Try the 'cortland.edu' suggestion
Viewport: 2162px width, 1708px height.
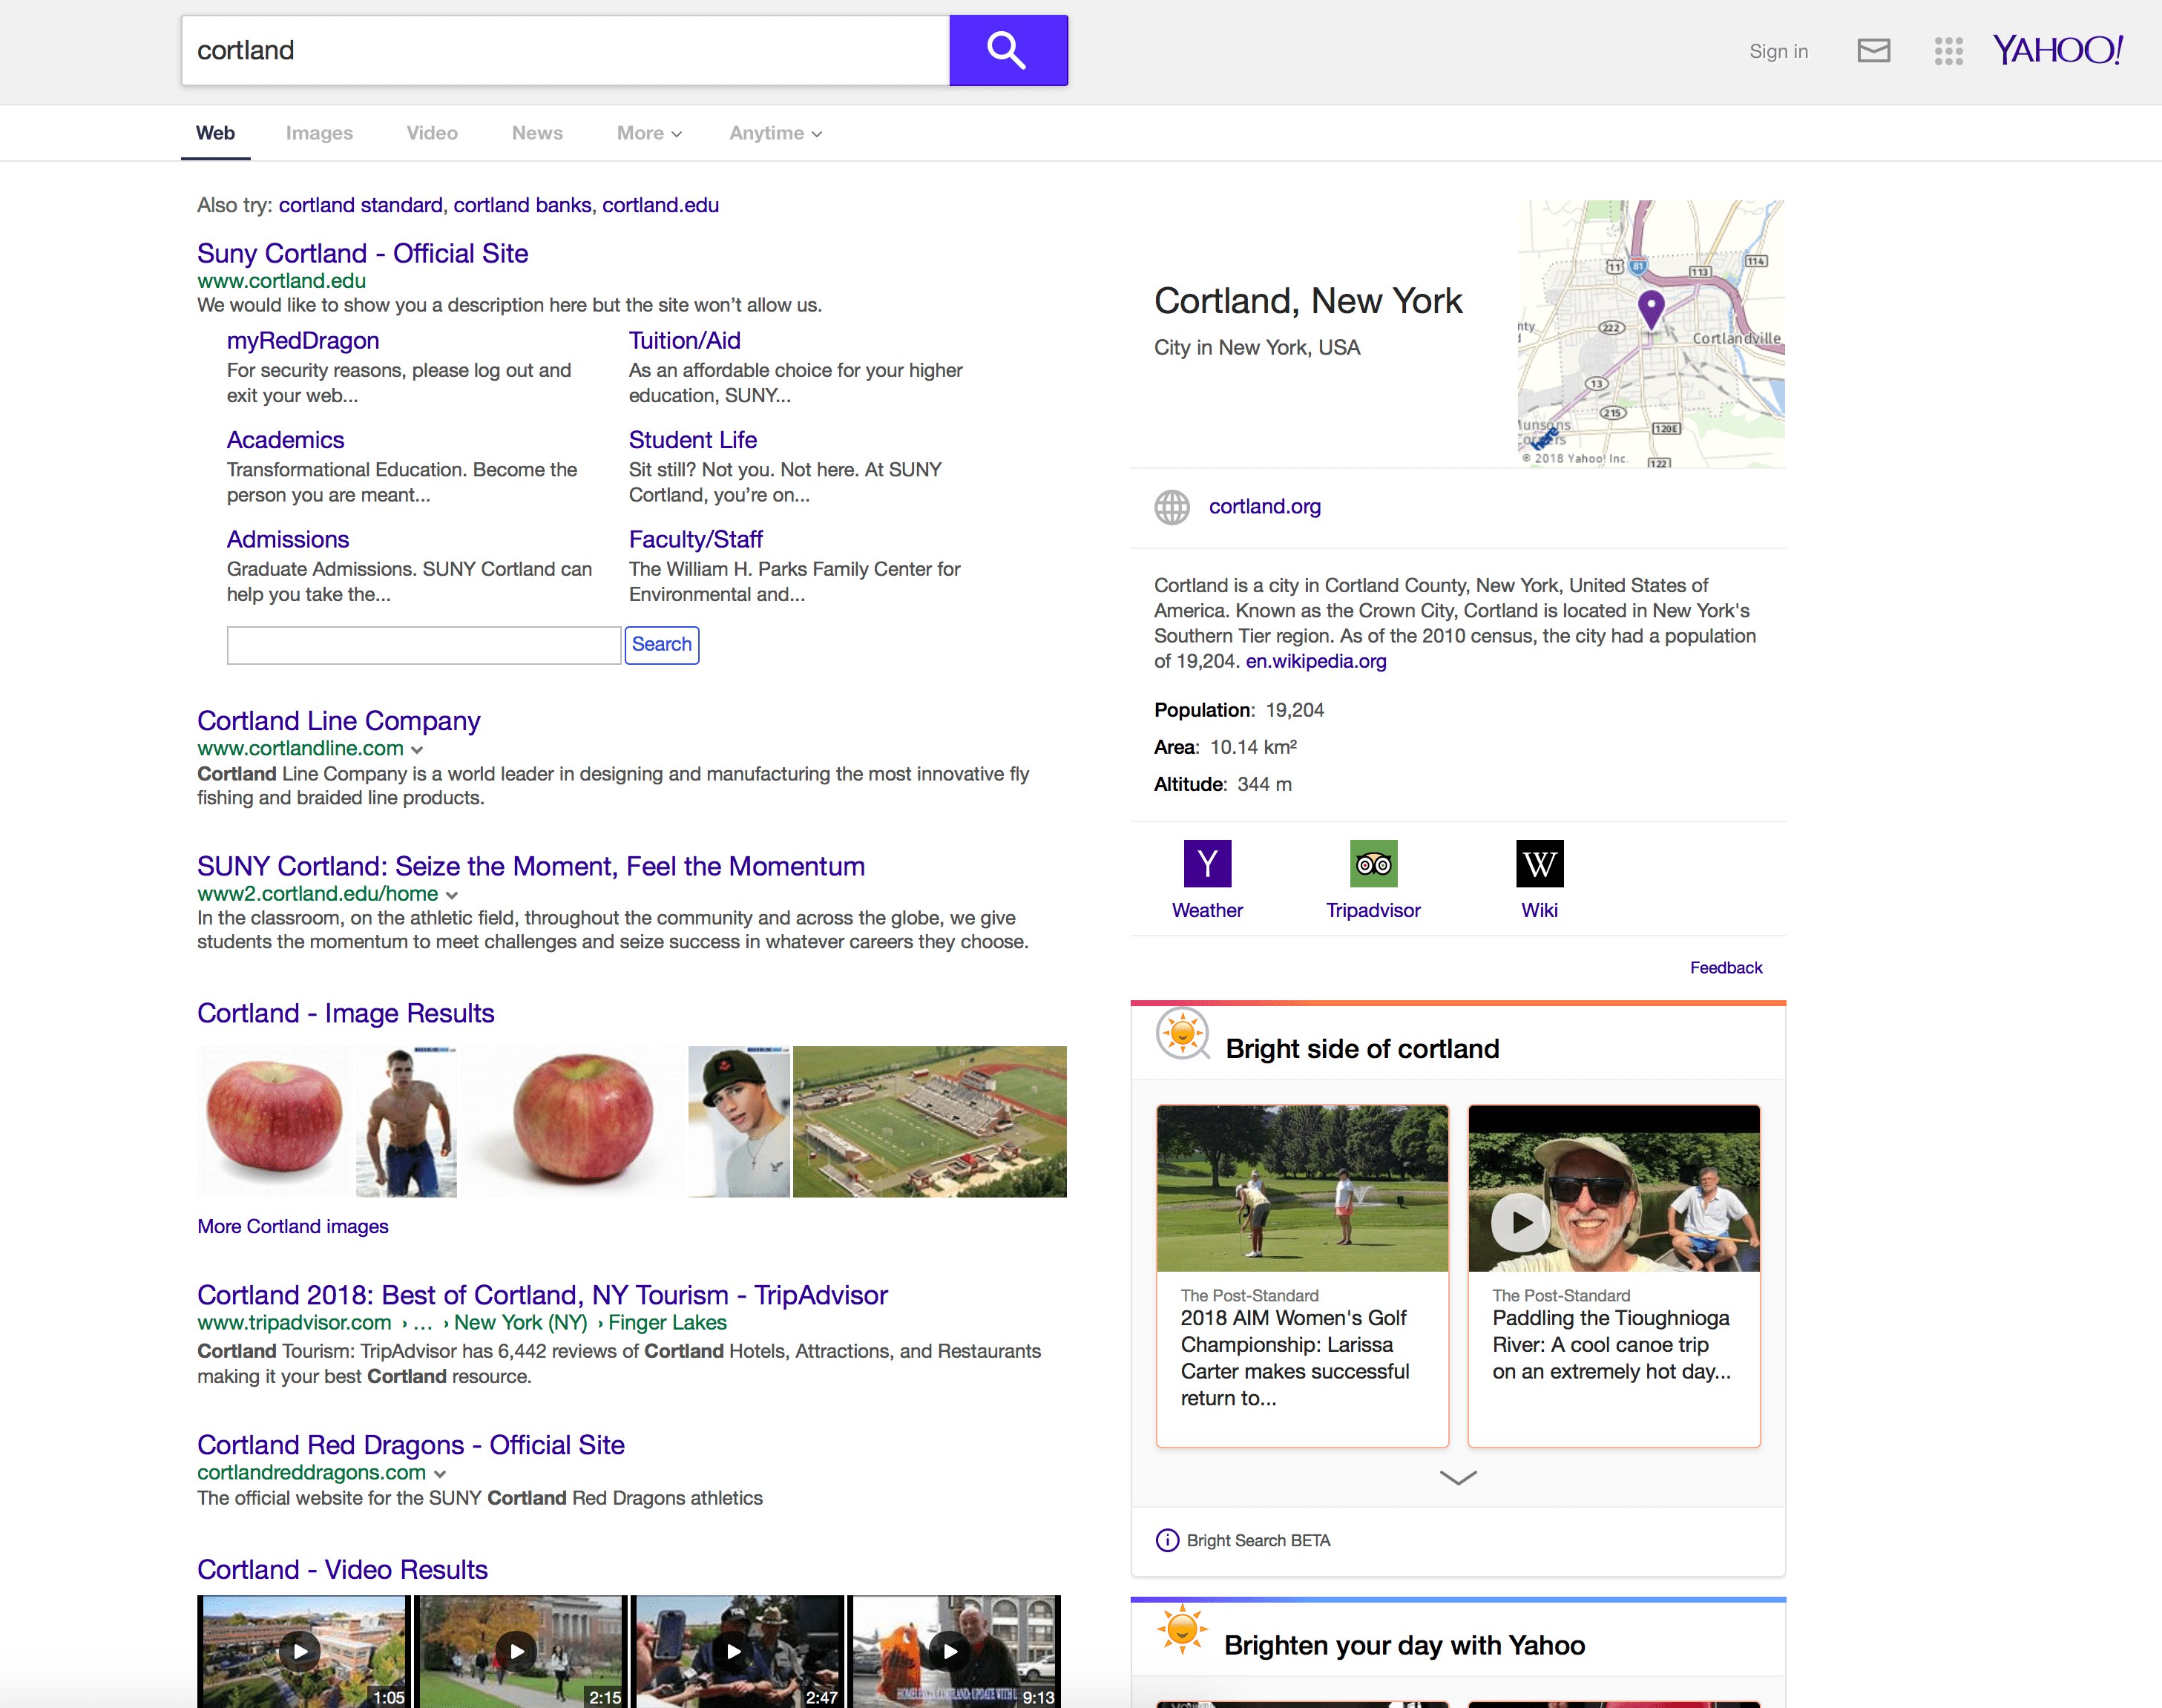(660, 205)
